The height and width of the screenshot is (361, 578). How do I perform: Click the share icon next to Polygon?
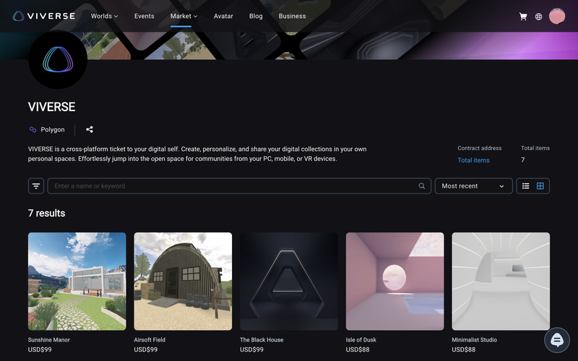(90, 129)
